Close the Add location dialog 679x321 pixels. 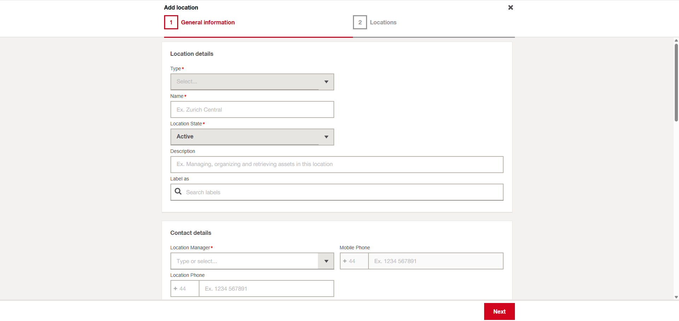(x=510, y=7)
